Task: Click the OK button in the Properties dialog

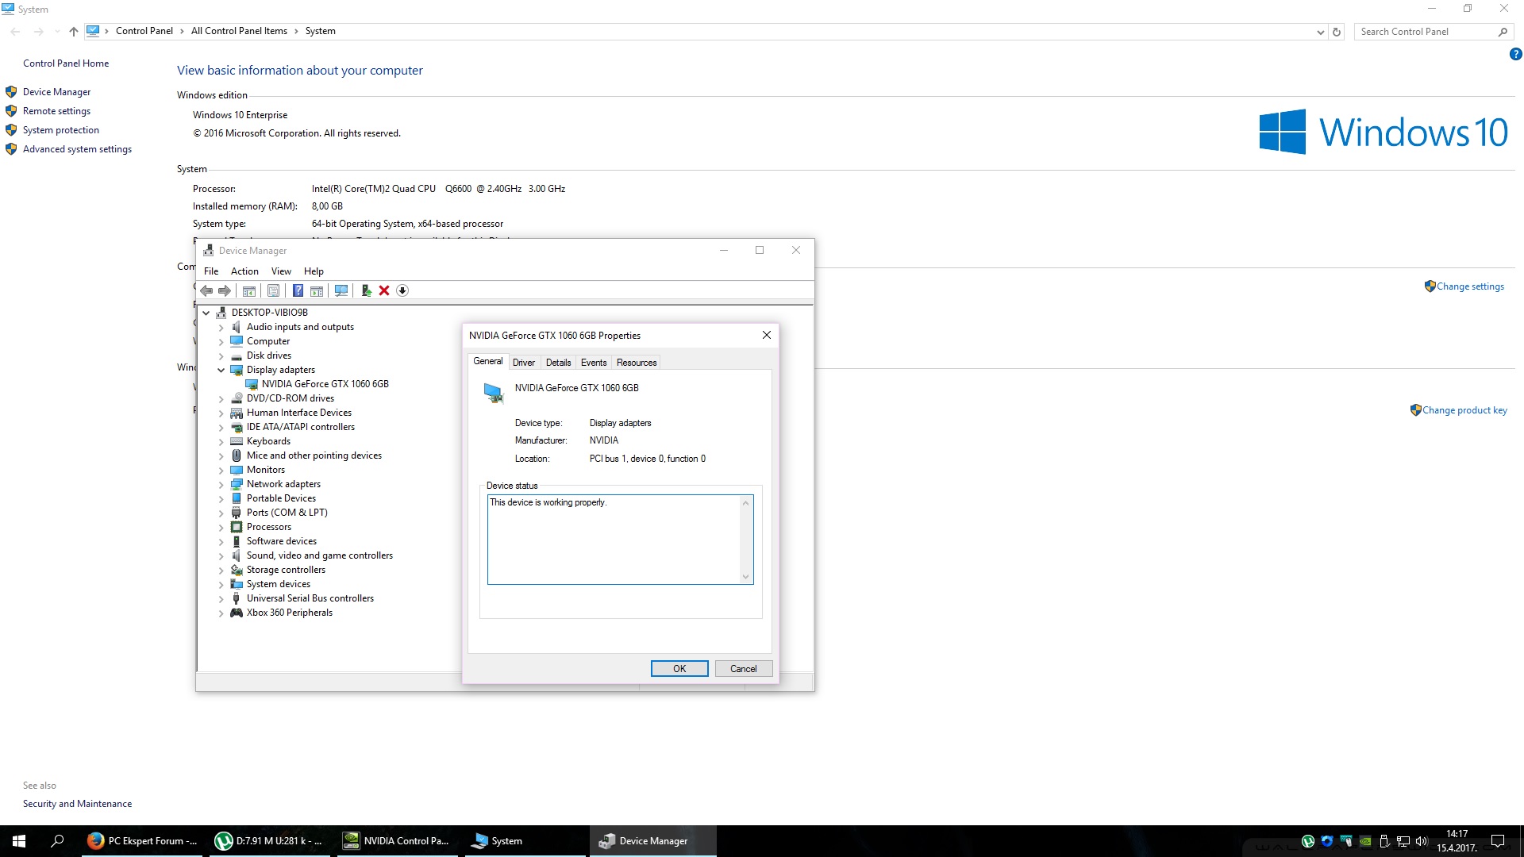Action: click(679, 669)
